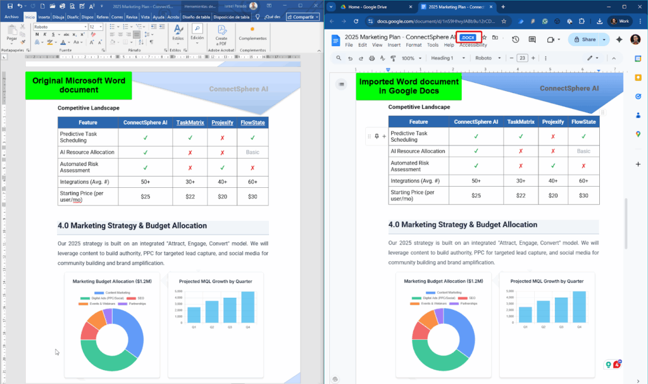Apply yellow text highlight color in Word
648x384 pixels.
point(49,42)
